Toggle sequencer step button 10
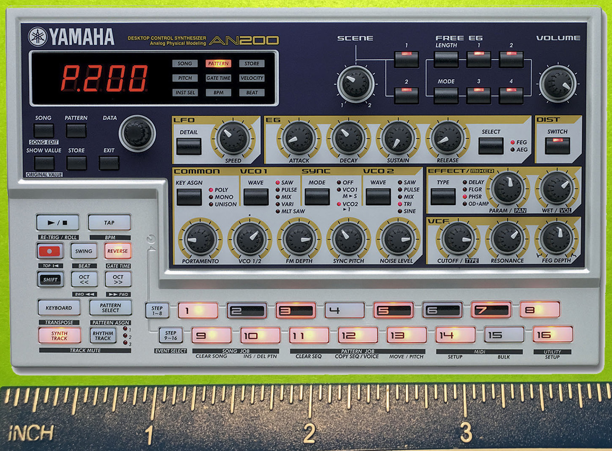This screenshot has height=451, width=612. [260, 335]
